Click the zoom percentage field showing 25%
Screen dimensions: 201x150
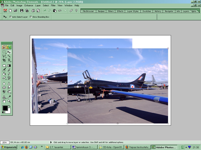point(5,142)
